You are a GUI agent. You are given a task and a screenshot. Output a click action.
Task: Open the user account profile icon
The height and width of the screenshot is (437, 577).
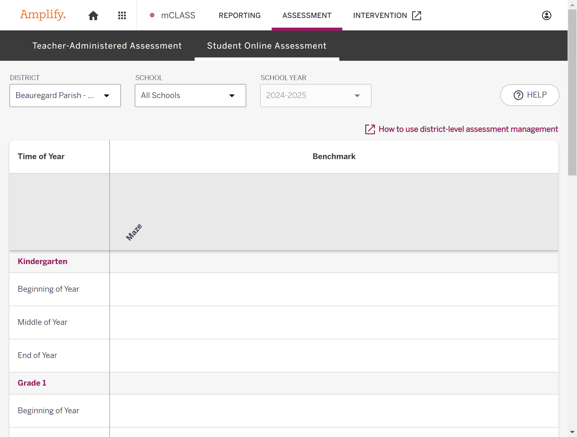coord(546,15)
